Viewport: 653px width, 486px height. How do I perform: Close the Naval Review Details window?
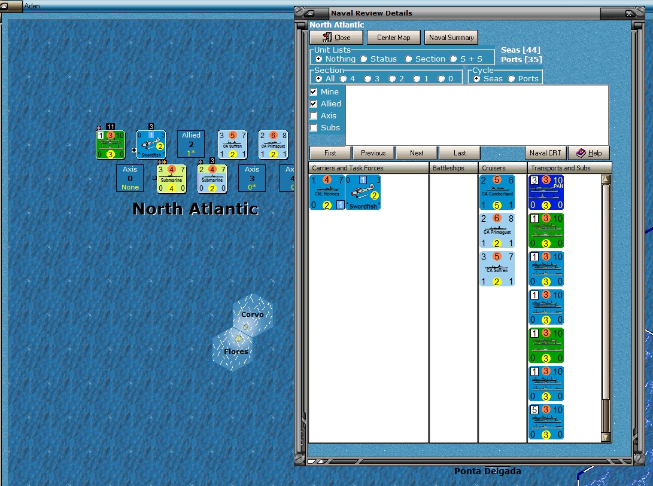[x=629, y=14]
